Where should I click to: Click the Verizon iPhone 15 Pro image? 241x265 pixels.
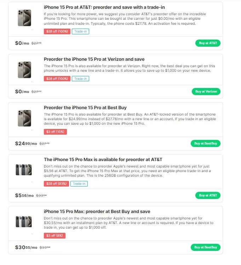24,70
